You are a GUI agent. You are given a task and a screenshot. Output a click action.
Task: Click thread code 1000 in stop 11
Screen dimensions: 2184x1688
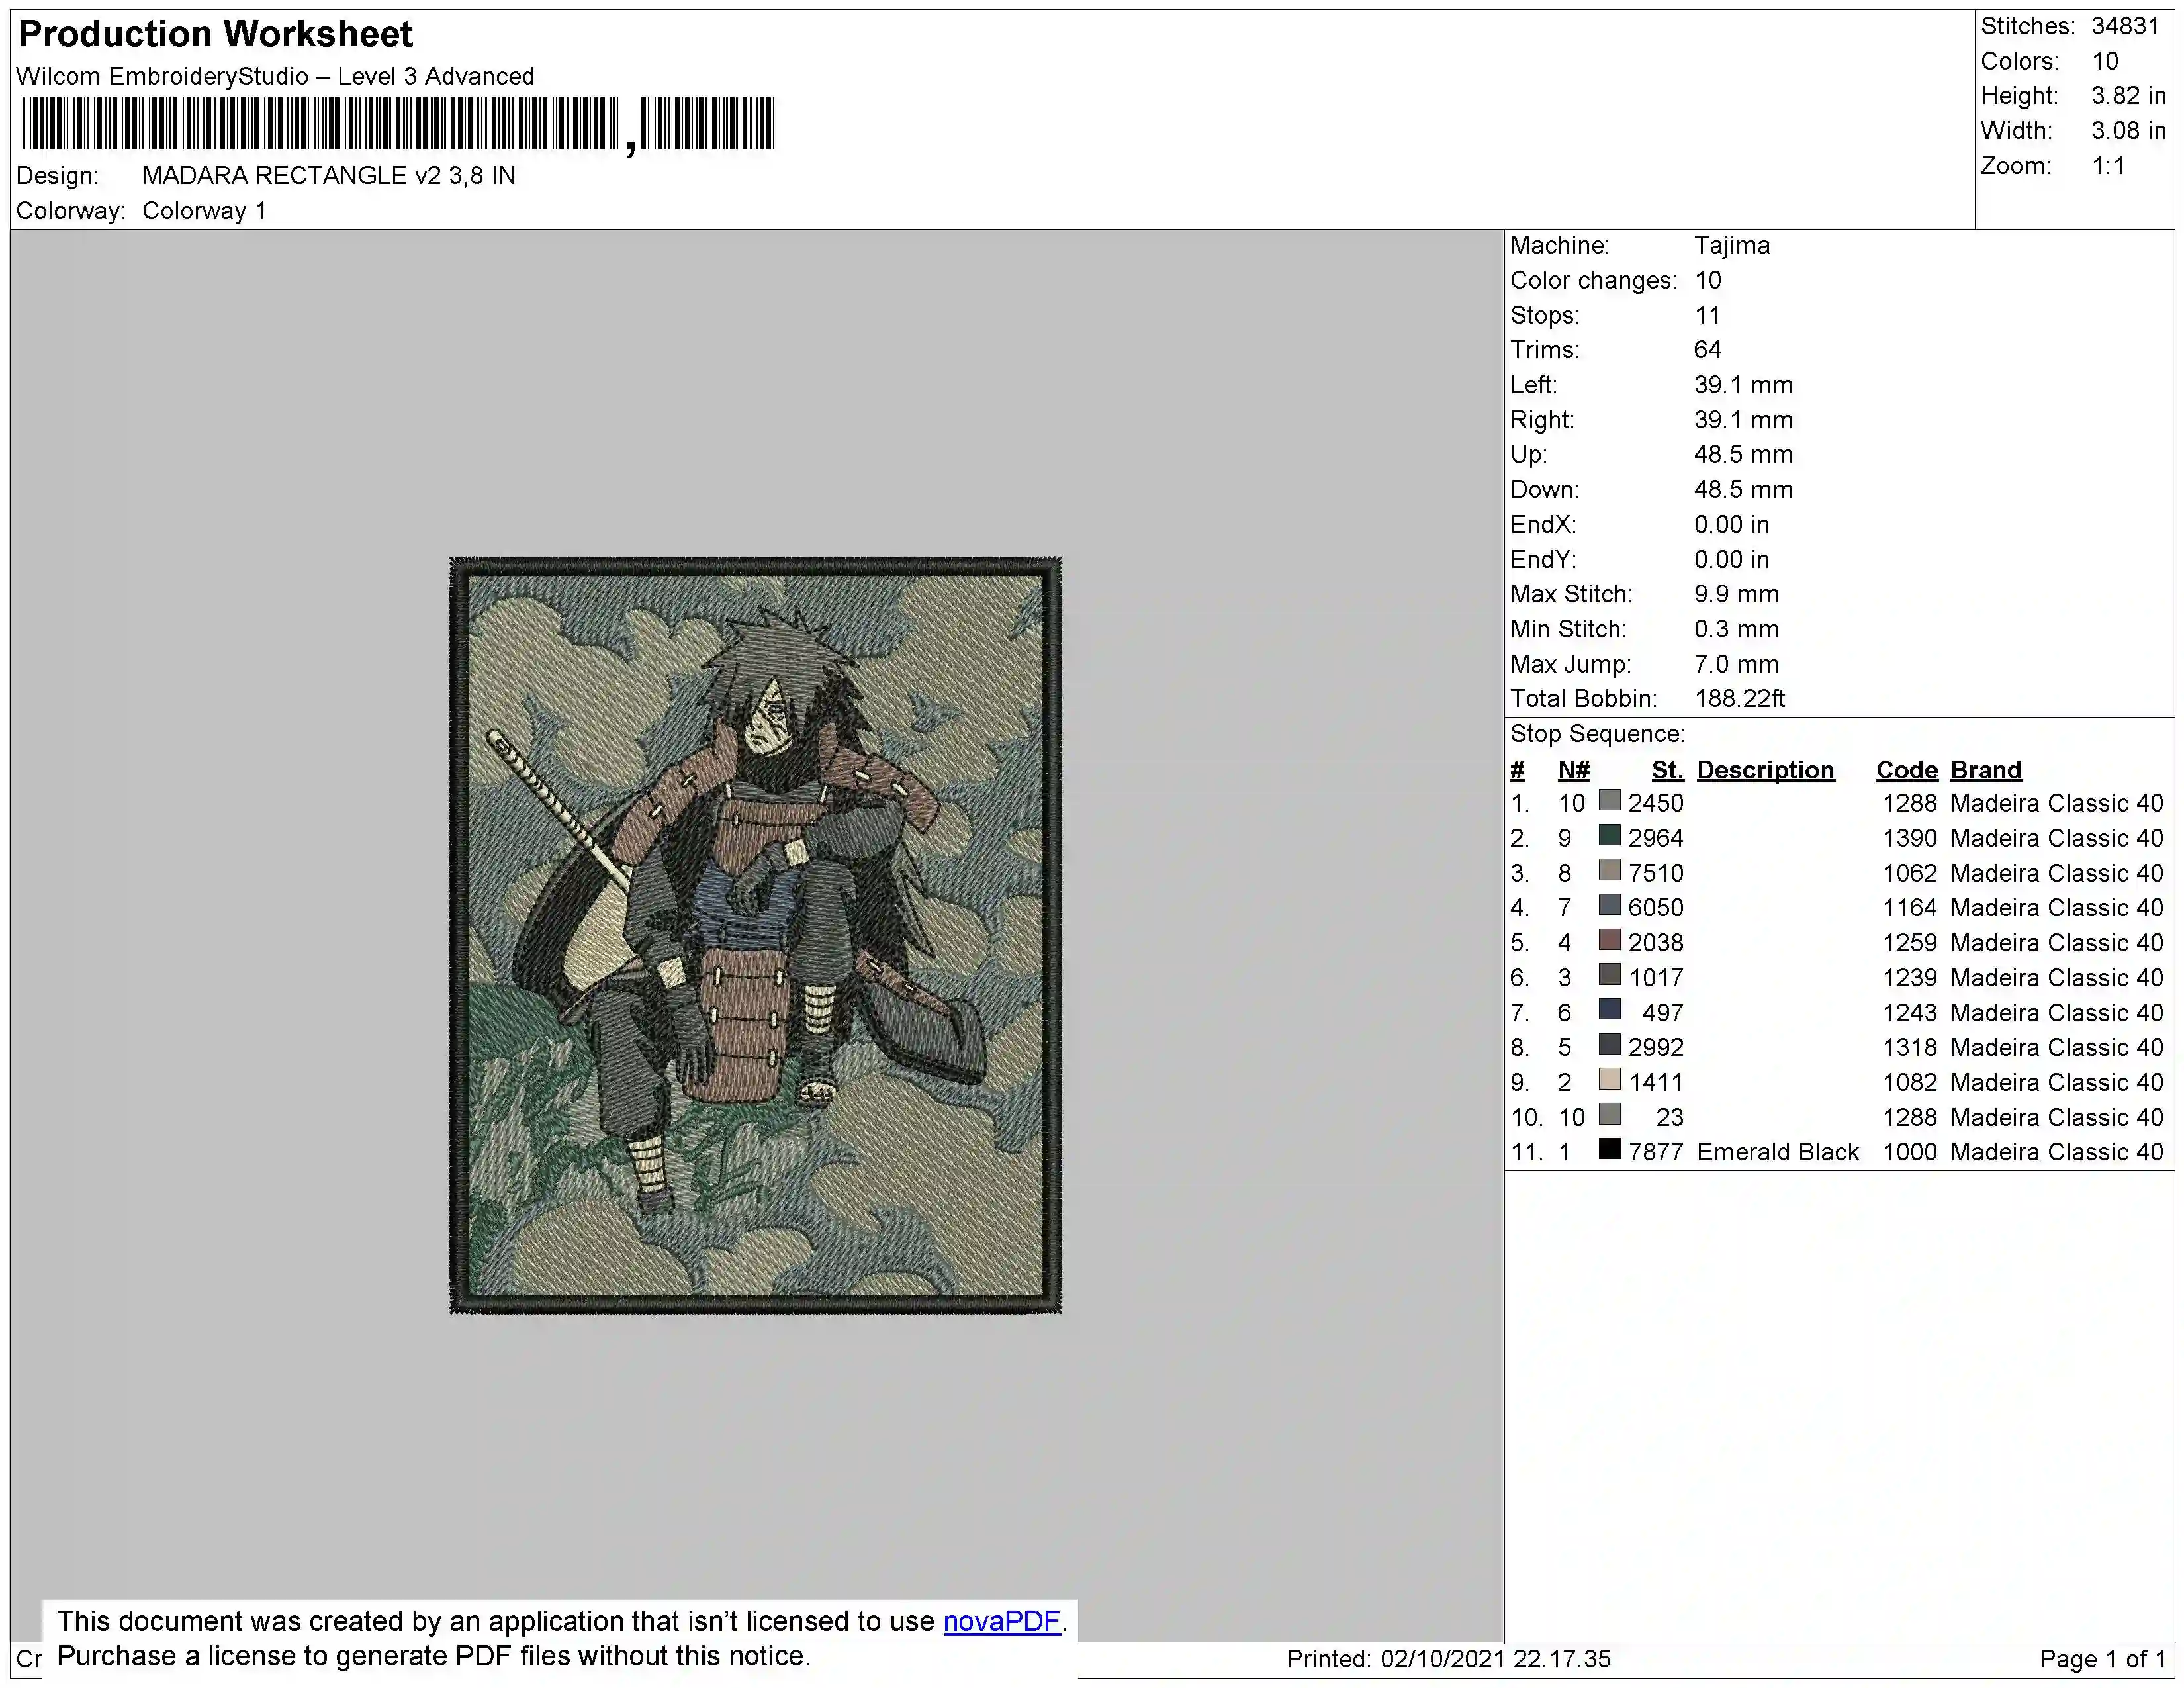tap(1910, 1152)
